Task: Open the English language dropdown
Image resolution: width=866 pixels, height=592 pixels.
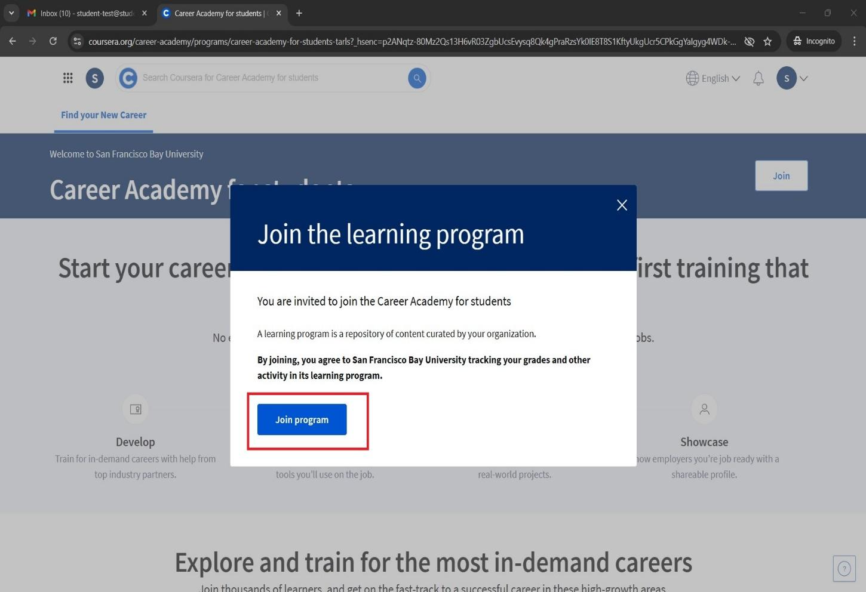Action: [x=713, y=78]
